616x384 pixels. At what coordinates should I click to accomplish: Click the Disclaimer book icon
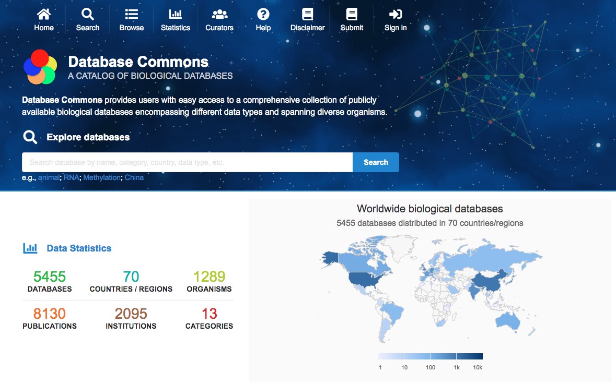pos(308,14)
